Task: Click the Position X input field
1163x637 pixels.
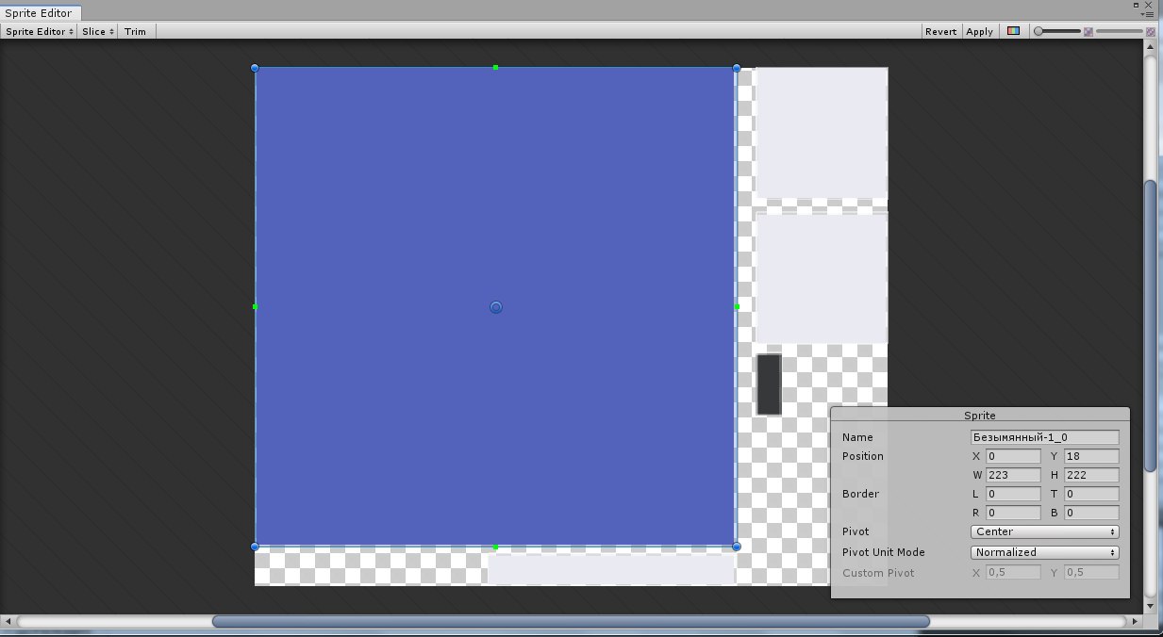Action: [1013, 456]
